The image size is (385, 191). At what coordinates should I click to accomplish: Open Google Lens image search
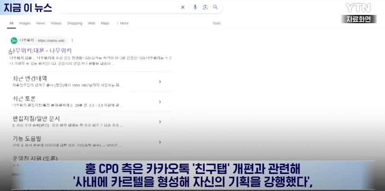tap(205, 7)
